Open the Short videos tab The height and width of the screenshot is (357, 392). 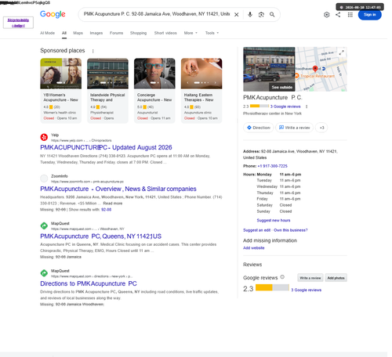[x=165, y=33]
